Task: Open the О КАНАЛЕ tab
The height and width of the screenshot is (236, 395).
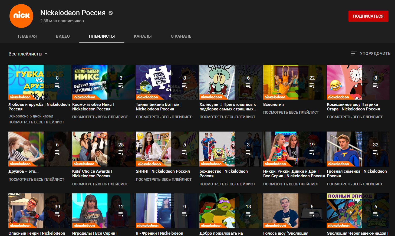Action: 181,36
